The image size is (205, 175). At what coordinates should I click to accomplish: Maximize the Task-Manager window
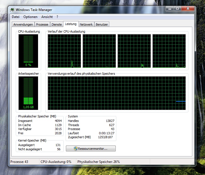pyautogui.click(x=177, y=9)
